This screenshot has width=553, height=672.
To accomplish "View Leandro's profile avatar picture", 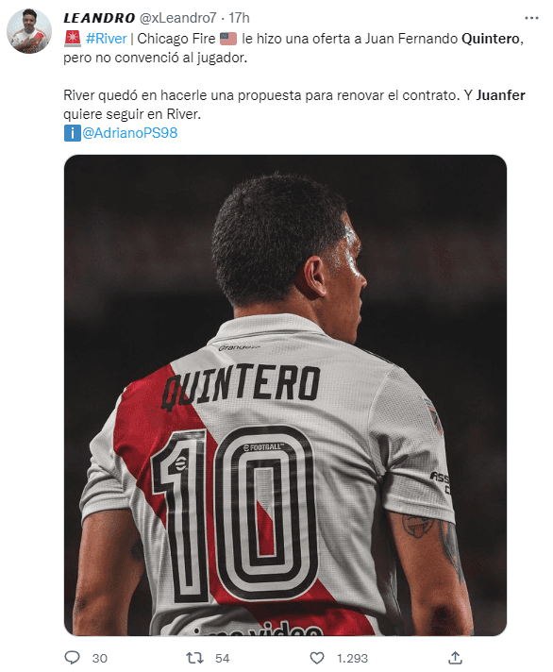I will (x=29, y=31).
